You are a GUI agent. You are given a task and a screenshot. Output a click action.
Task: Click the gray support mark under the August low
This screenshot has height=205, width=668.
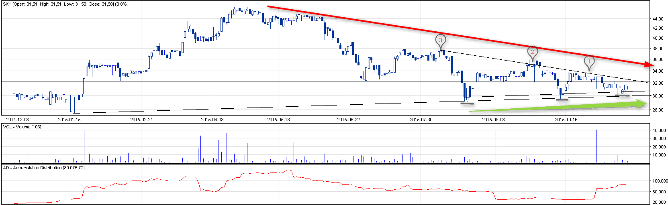pos(467,104)
